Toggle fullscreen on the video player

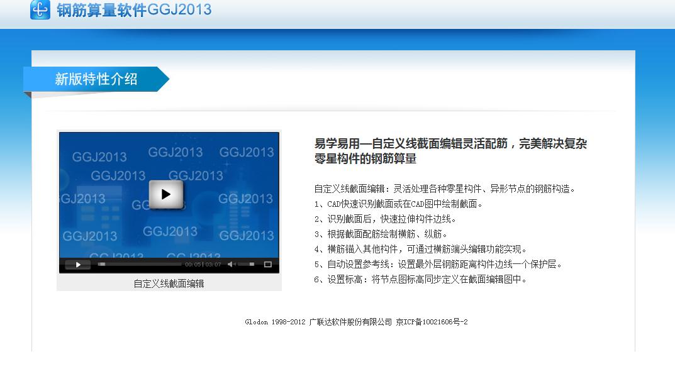pos(268,264)
